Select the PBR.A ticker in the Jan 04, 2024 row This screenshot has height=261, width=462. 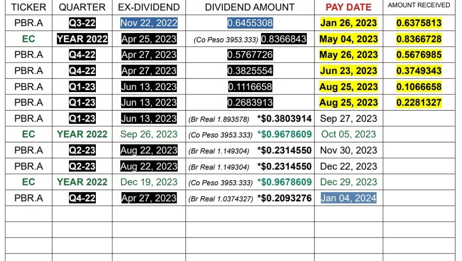[29, 198]
